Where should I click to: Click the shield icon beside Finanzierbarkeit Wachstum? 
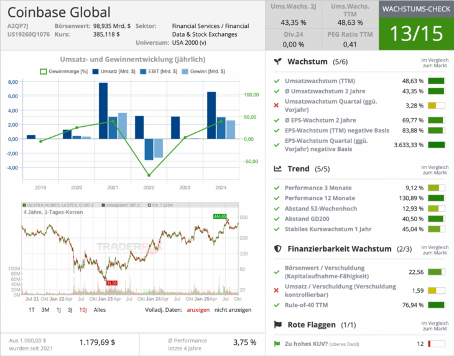click(279, 249)
